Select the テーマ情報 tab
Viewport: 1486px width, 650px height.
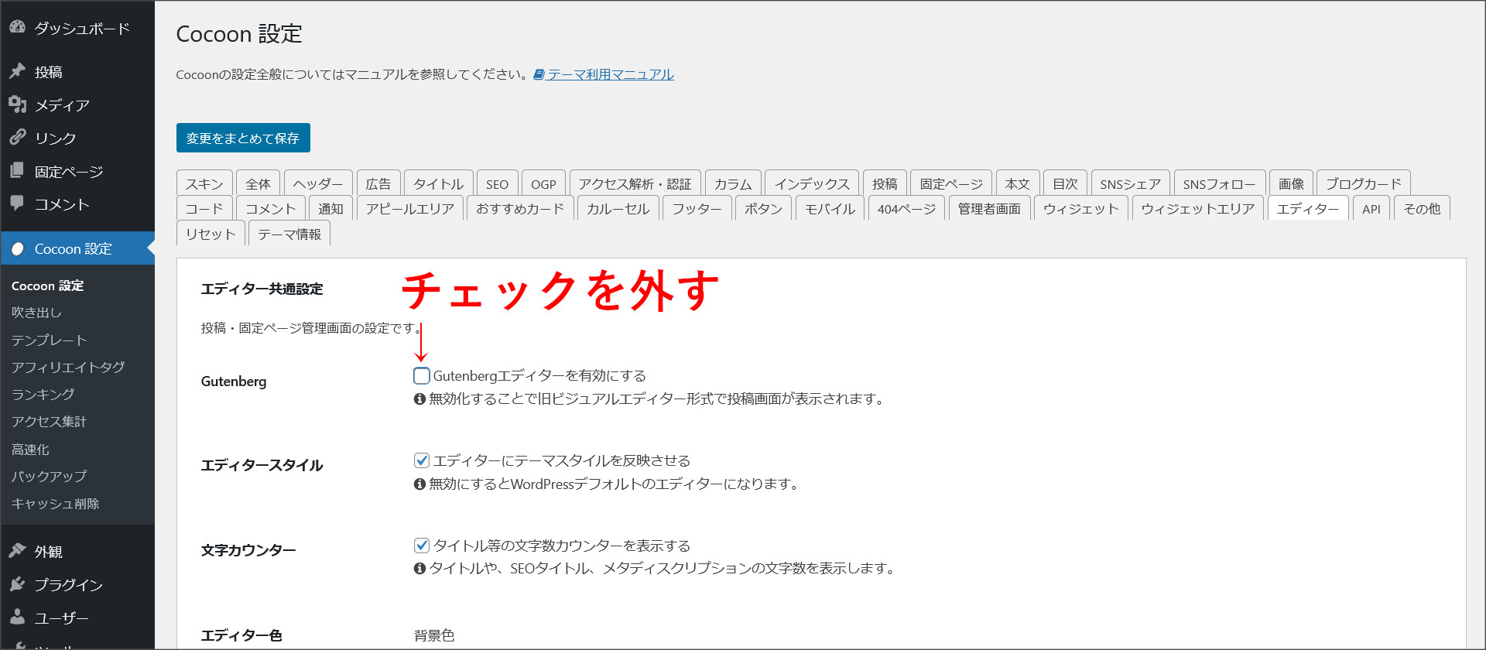pyautogui.click(x=289, y=234)
